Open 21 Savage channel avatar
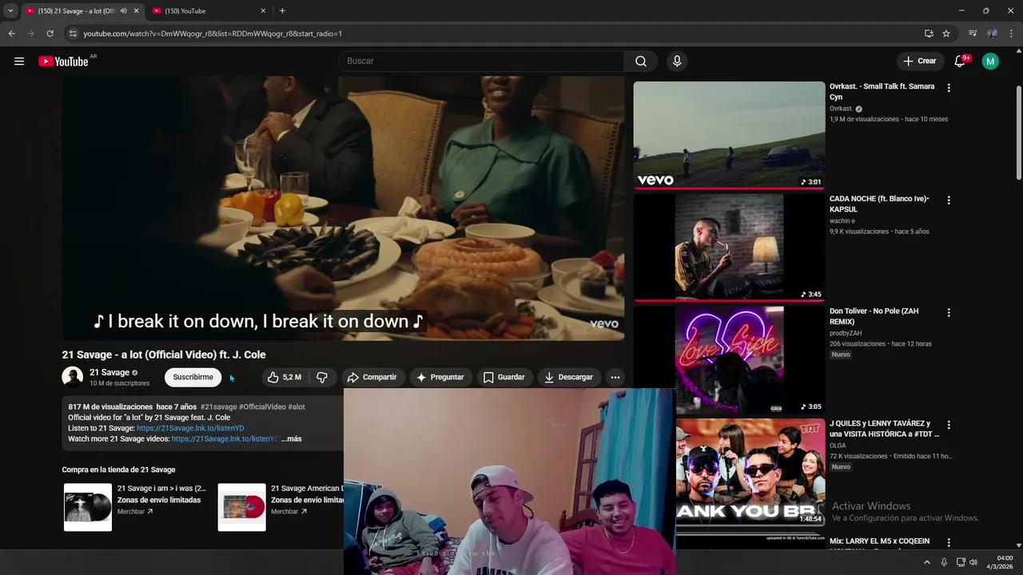The image size is (1023, 575). 73,377
